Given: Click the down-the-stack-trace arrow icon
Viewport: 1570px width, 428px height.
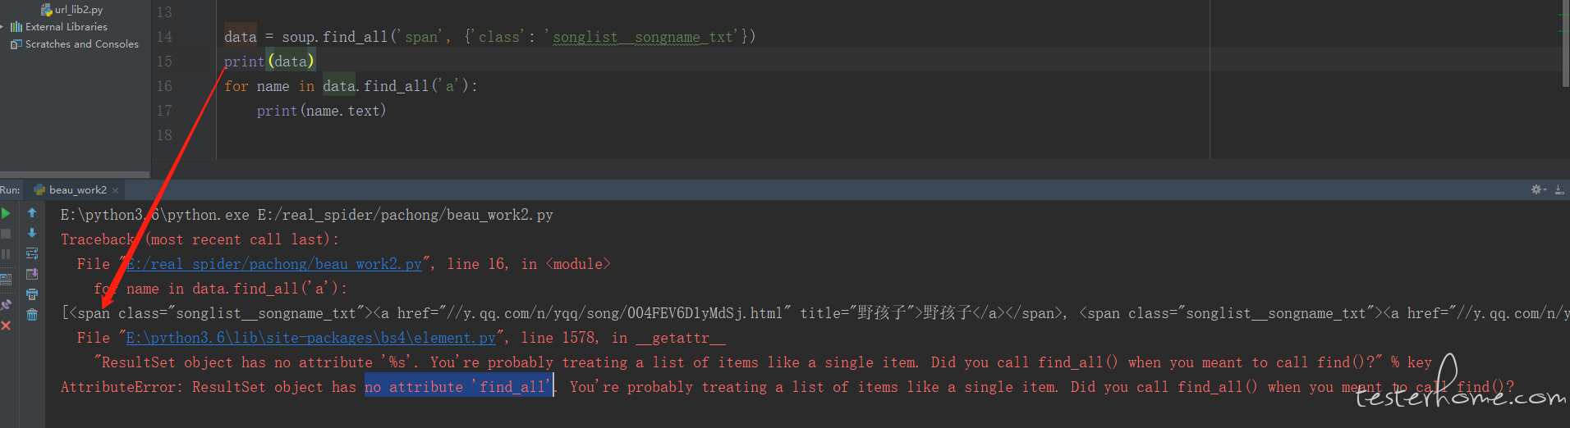Looking at the screenshot, I should 32,233.
